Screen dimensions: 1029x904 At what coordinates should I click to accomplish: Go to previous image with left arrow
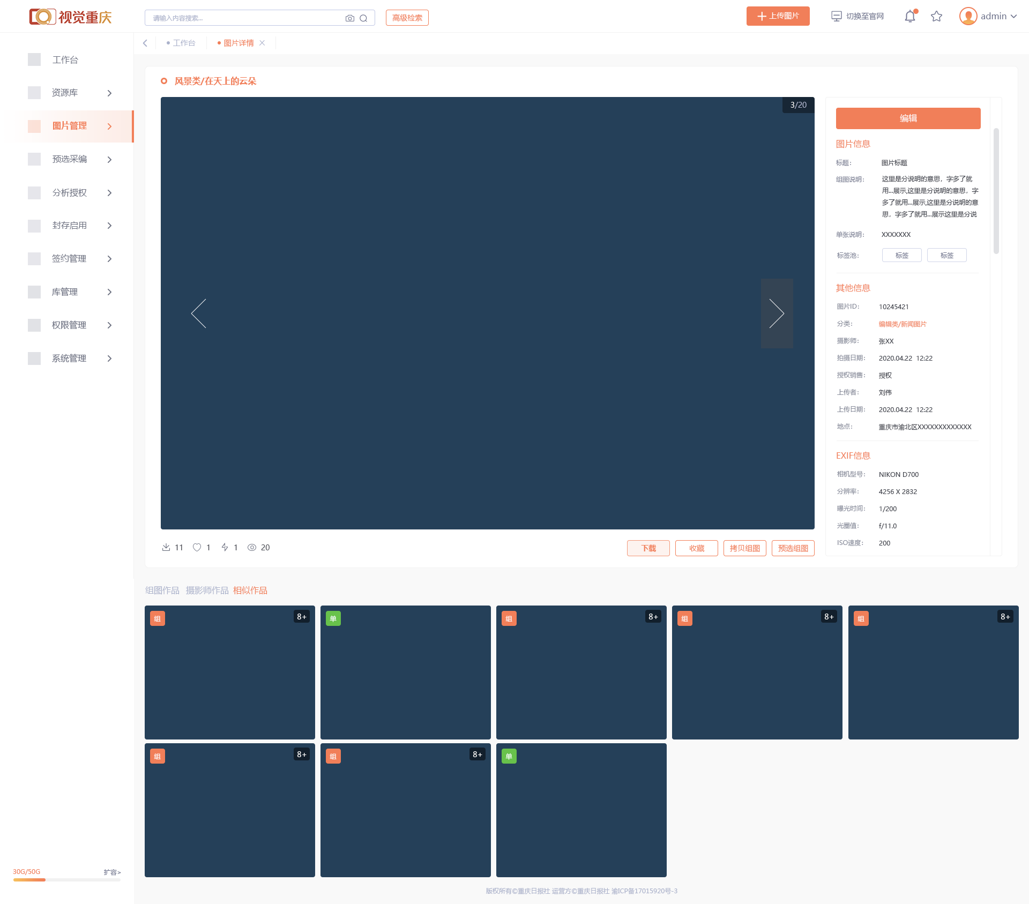199,313
